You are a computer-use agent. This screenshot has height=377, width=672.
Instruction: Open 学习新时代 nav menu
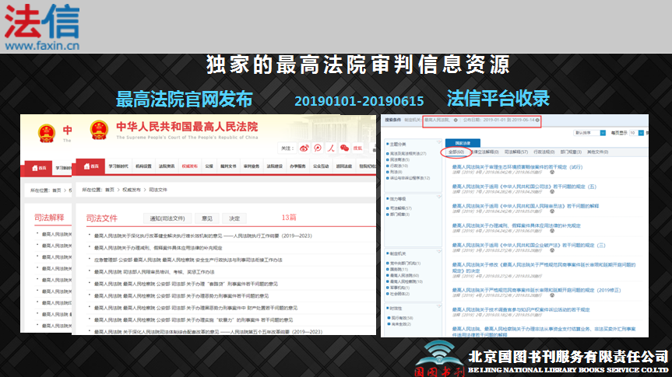[118, 166]
